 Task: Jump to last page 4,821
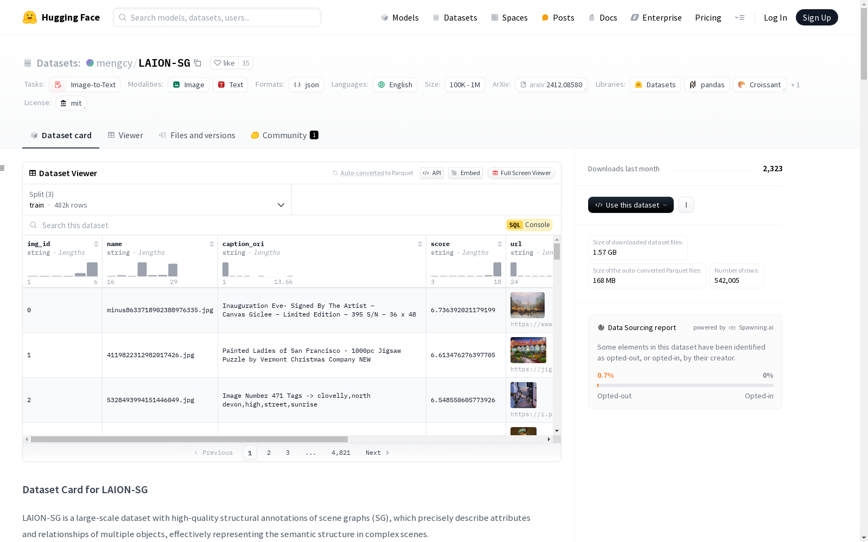(341, 453)
